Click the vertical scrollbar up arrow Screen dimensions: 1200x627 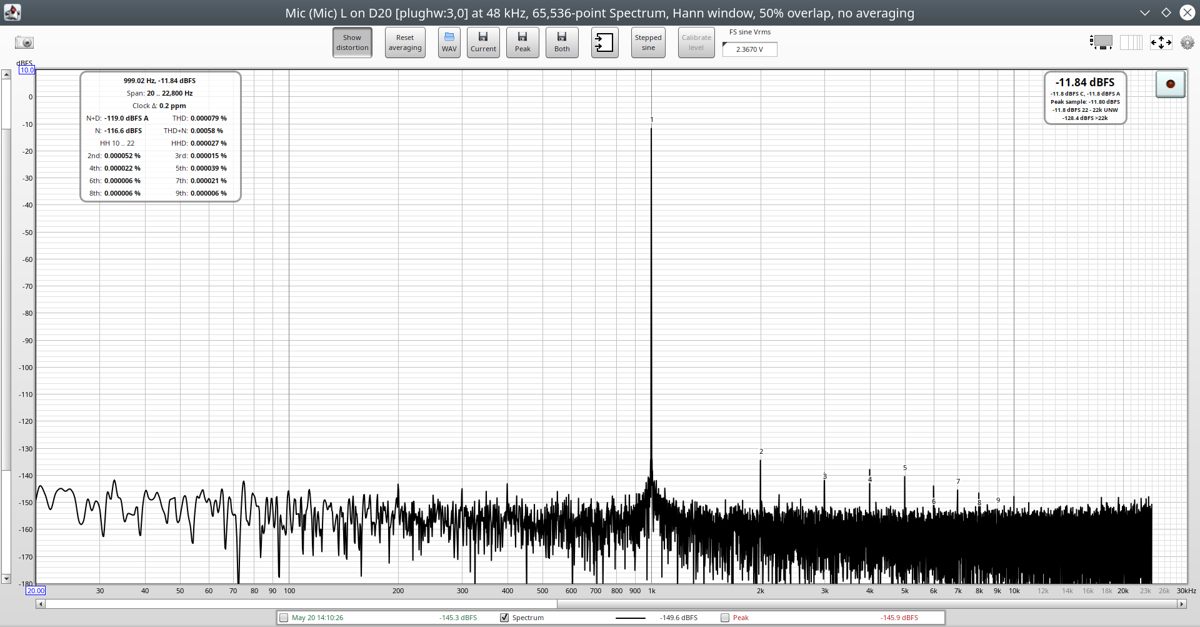point(6,74)
